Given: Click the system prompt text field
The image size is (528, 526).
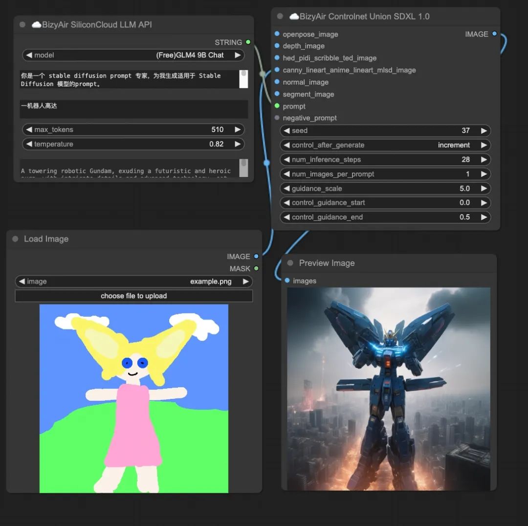Looking at the screenshot, I should 129,80.
